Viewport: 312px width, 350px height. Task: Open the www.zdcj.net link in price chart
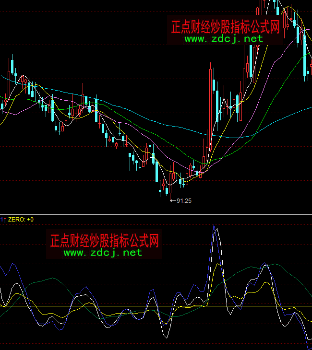click(224, 39)
